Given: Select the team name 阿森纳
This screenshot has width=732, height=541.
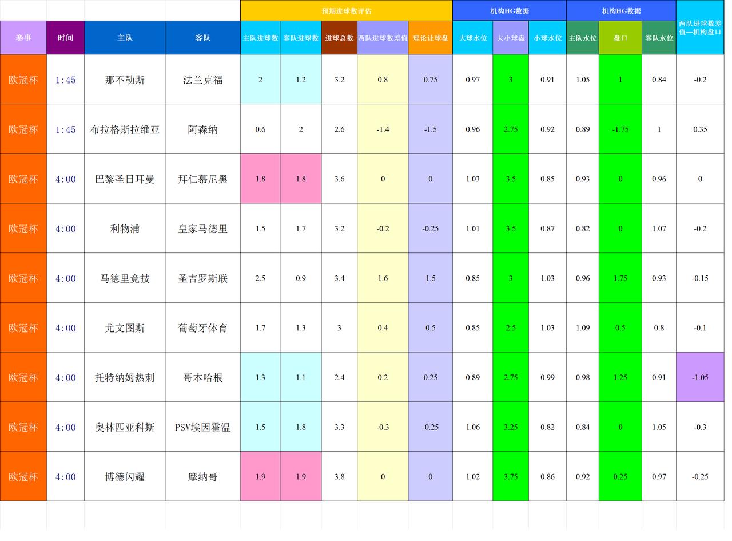Looking at the screenshot, I should [x=202, y=129].
